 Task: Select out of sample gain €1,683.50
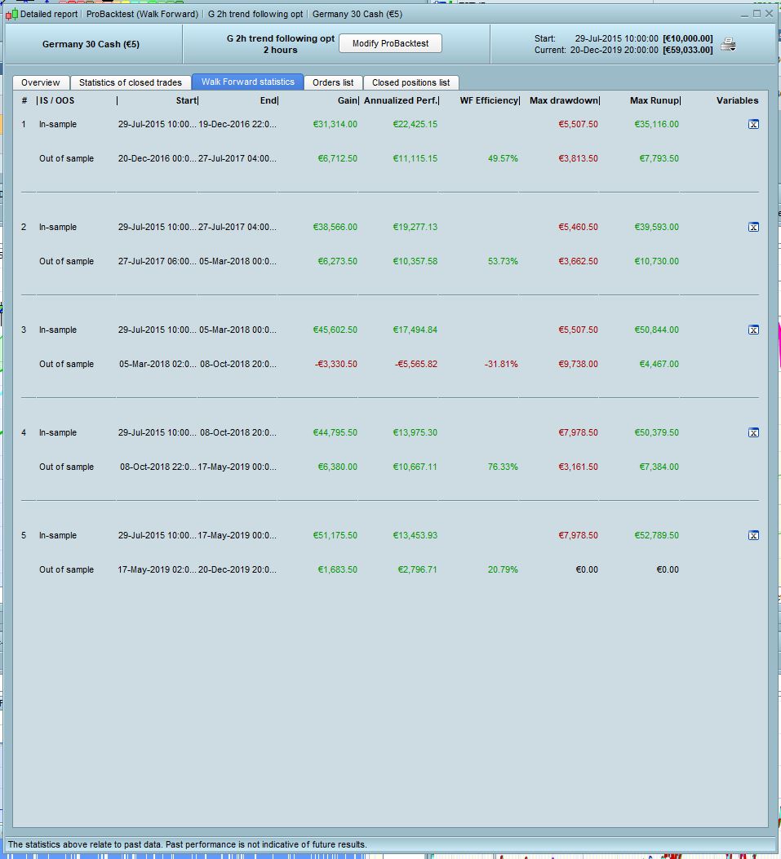[x=337, y=569]
